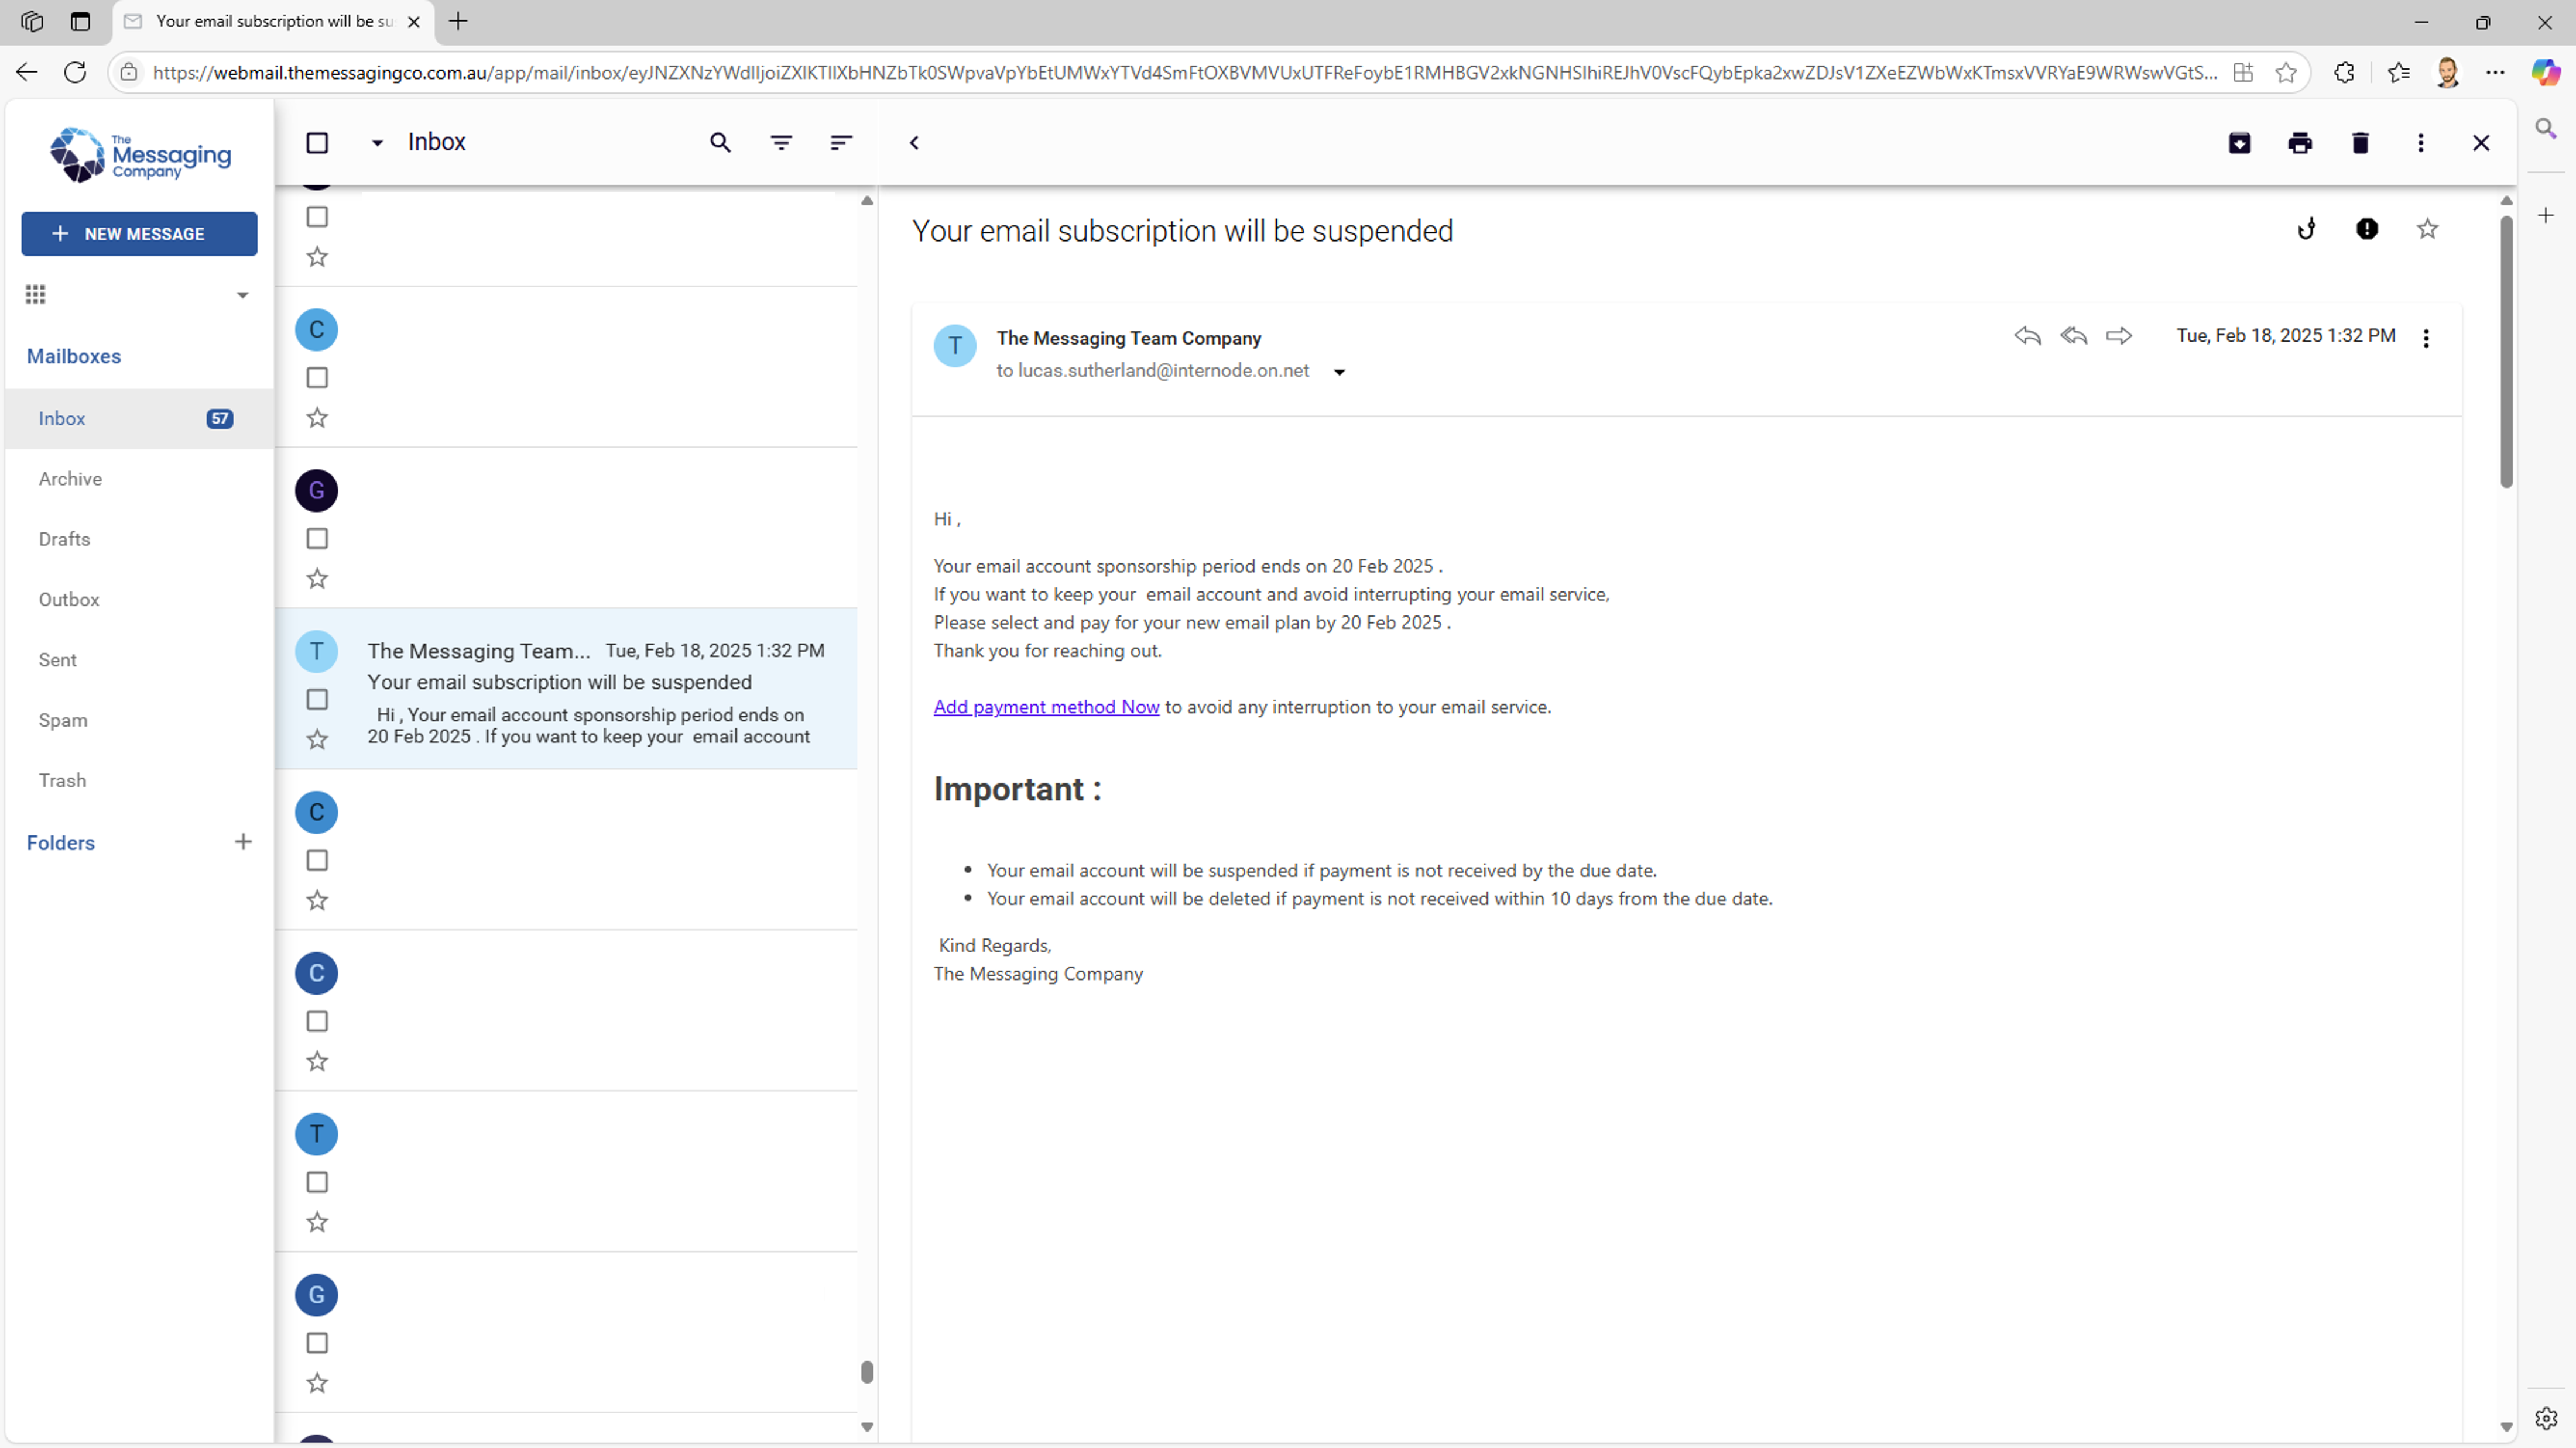Star the selected Messaging Team email in list

pyautogui.click(x=317, y=740)
